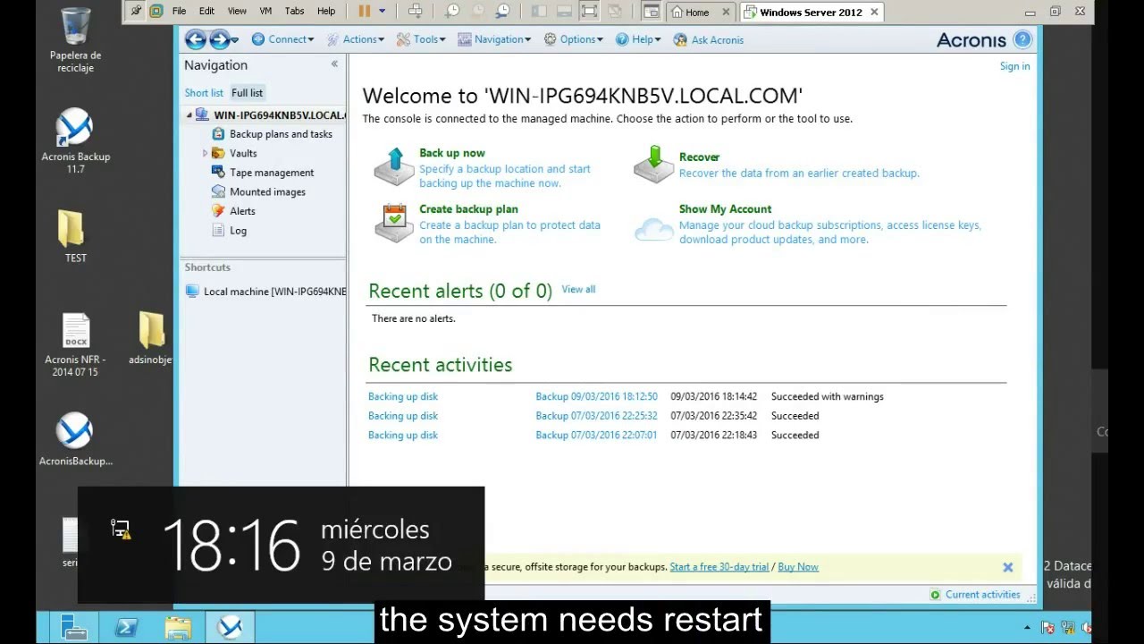This screenshot has height=644, width=1144.
Task: Click the Acronis icon in the taskbar
Action: [230, 628]
